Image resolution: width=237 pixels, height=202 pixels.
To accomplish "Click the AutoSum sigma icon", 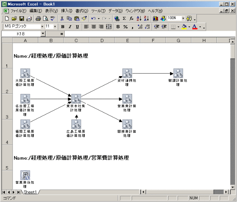I will 124,18.
